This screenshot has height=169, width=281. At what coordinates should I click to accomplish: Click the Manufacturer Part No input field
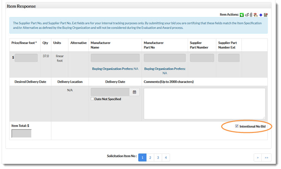coord(165,58)
